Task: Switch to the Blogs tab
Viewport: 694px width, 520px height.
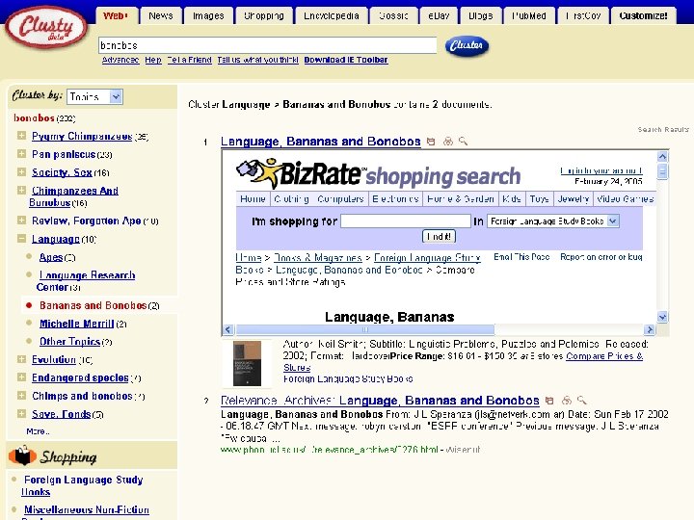Action: pos(481,16)
